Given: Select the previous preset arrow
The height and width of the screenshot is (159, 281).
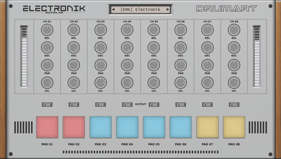Looking at the screenshot, I should click(113, 10).
